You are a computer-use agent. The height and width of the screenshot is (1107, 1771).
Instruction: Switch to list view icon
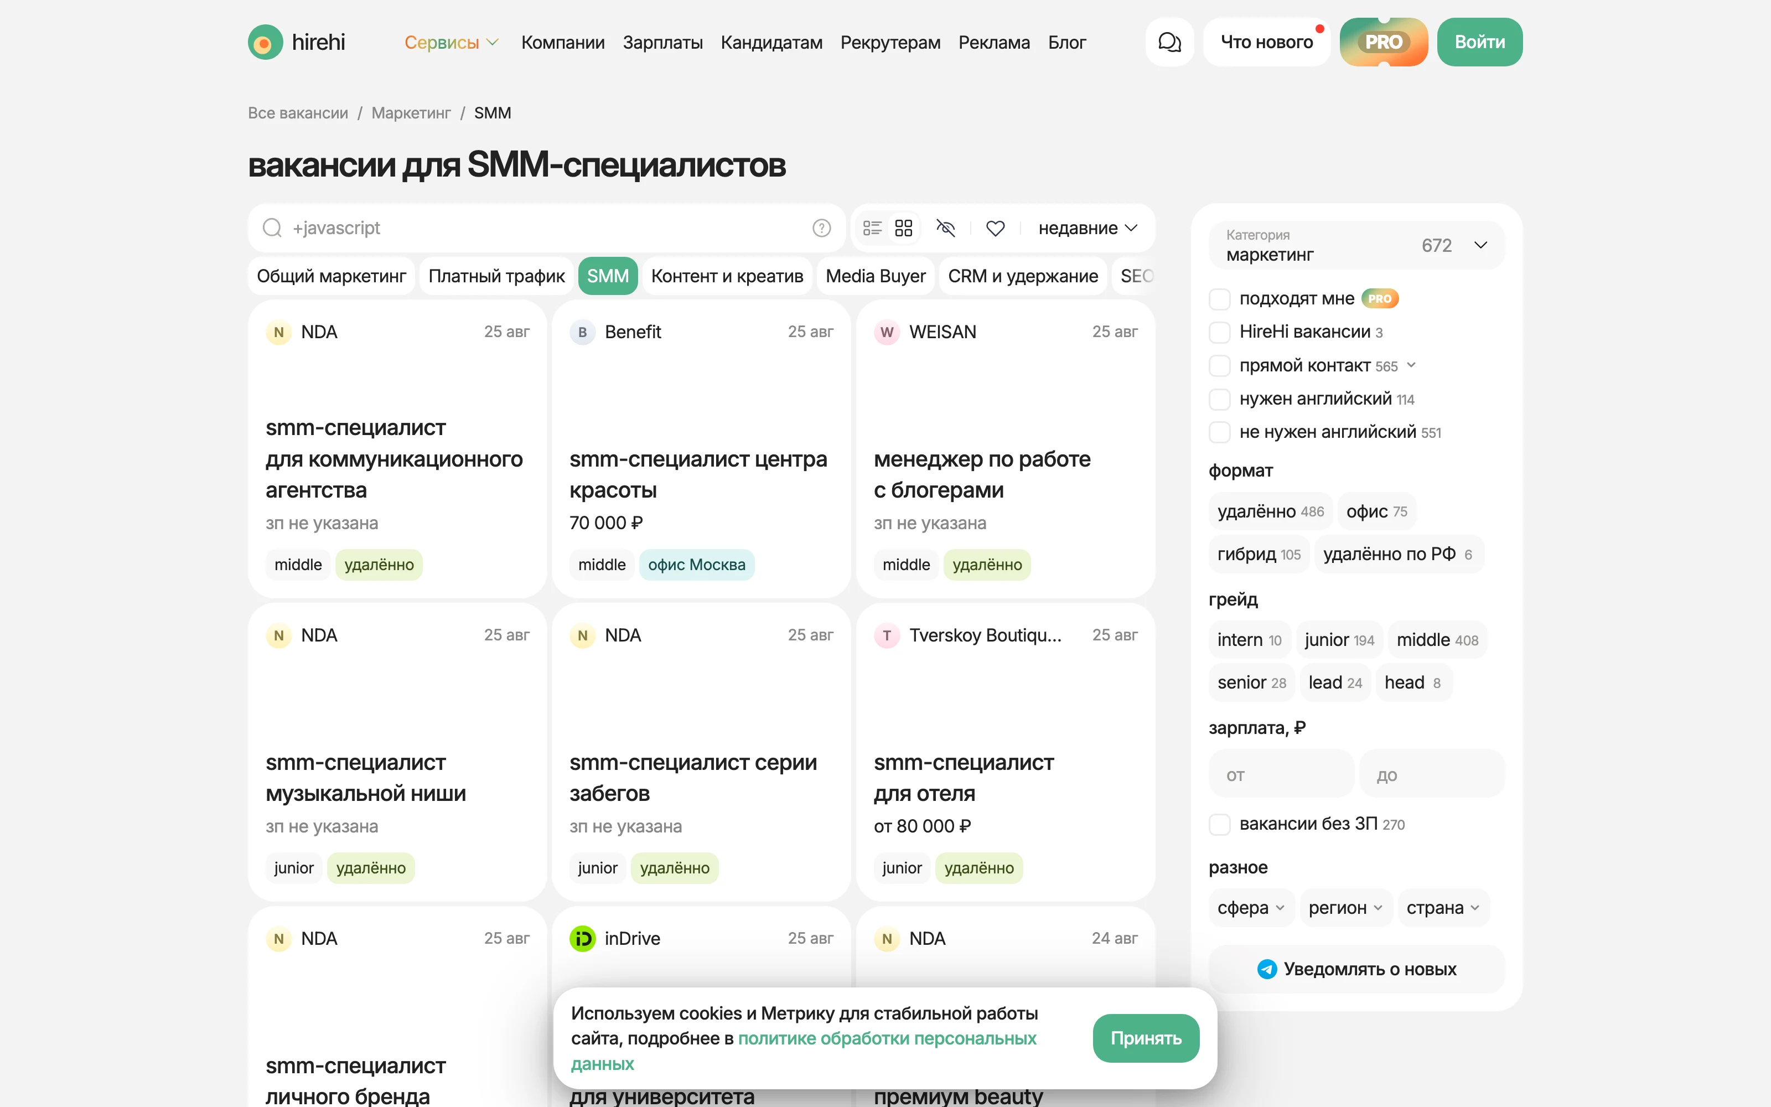[872, 229]
